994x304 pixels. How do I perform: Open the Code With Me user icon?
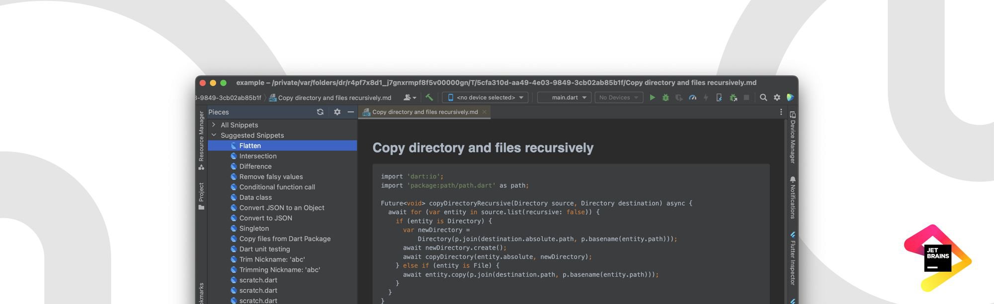(410, 98)
